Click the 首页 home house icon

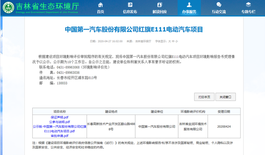pyautogui.click(x=100, y=5)
